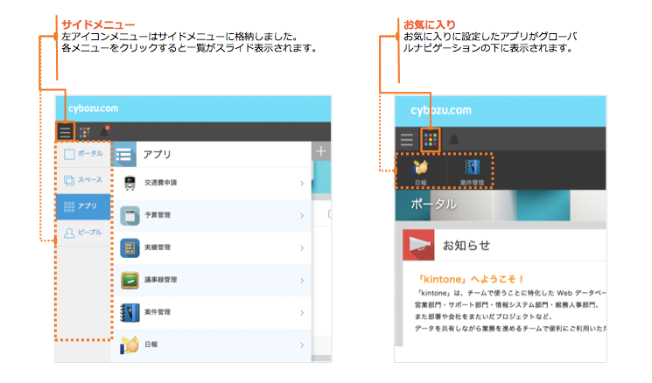
Task: Select ポータル in the side menu
Action: [x=83, y=154]
